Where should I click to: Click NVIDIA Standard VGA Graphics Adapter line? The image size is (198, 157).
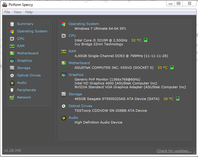pyautogui.click(x=130, y=87)
